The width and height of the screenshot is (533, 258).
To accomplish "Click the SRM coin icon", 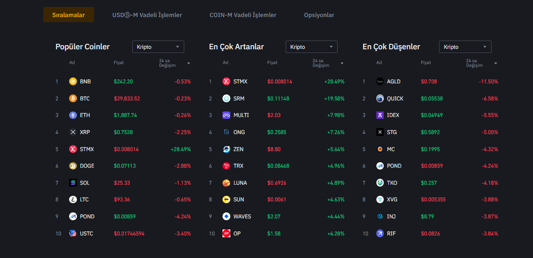I will [226, 99].
